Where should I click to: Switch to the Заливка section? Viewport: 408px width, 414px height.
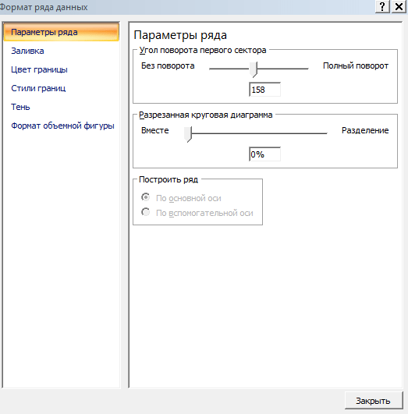tap(27, 51)
